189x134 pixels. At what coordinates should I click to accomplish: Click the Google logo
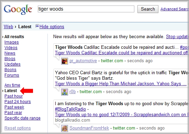click(18, 10)
